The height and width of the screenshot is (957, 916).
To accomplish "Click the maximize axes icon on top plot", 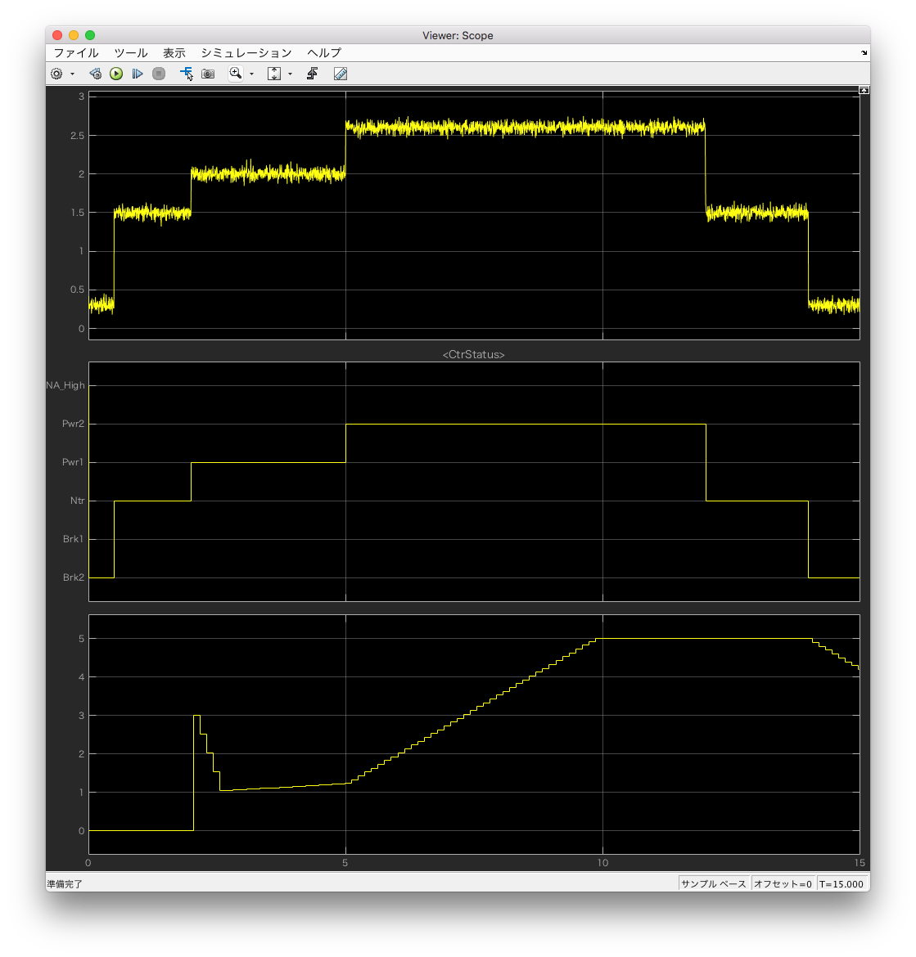I will point(864,90).
